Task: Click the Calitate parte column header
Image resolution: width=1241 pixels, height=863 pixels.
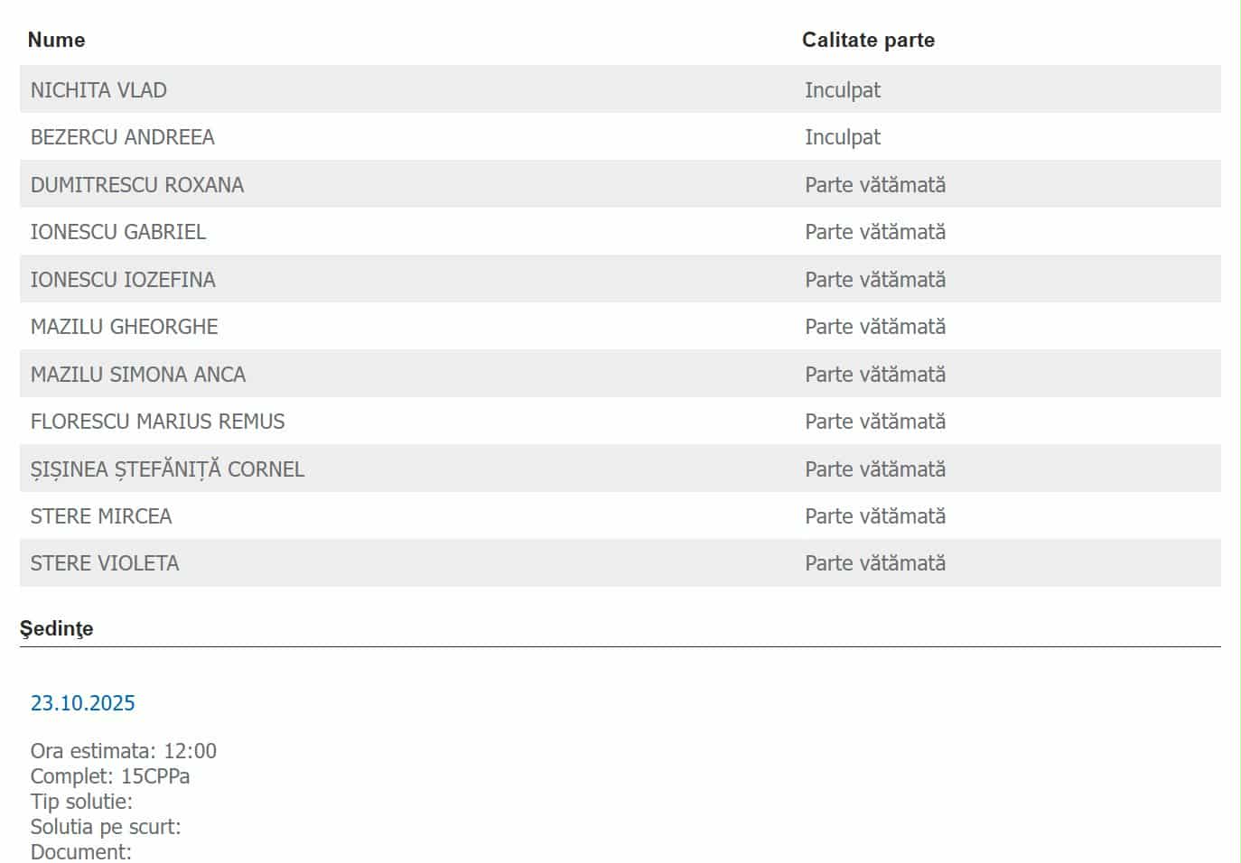Action: [x=868, y=40]
